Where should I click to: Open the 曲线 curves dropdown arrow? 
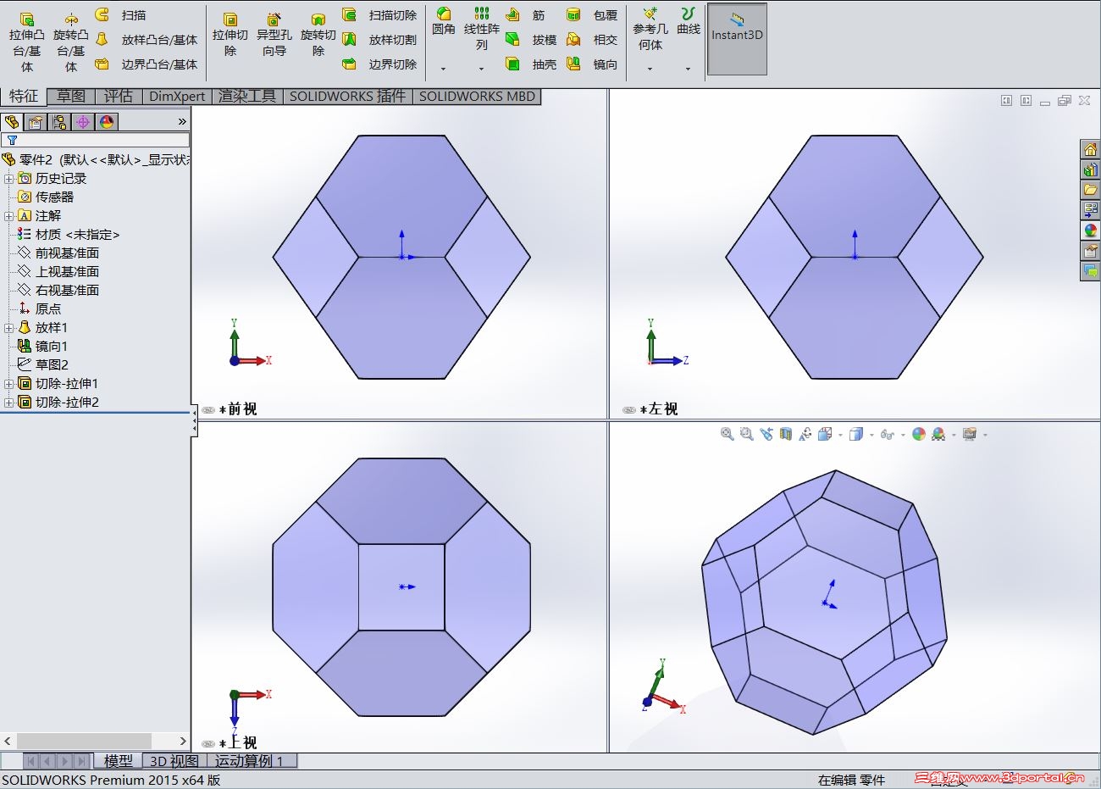click(688, 69)
